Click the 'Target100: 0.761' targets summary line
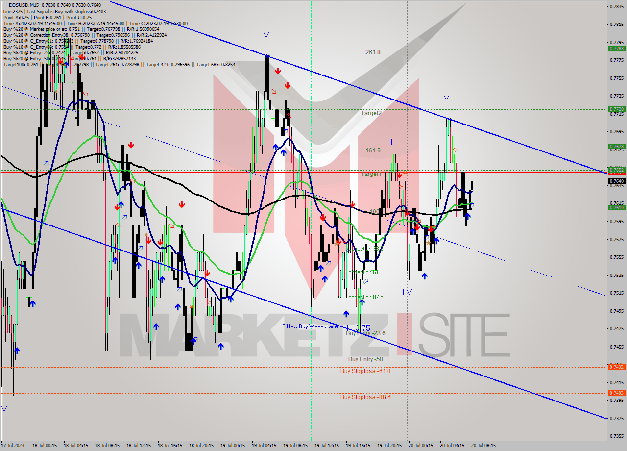The height and width of the screenshot is (451, 627). tap(119, 64)
